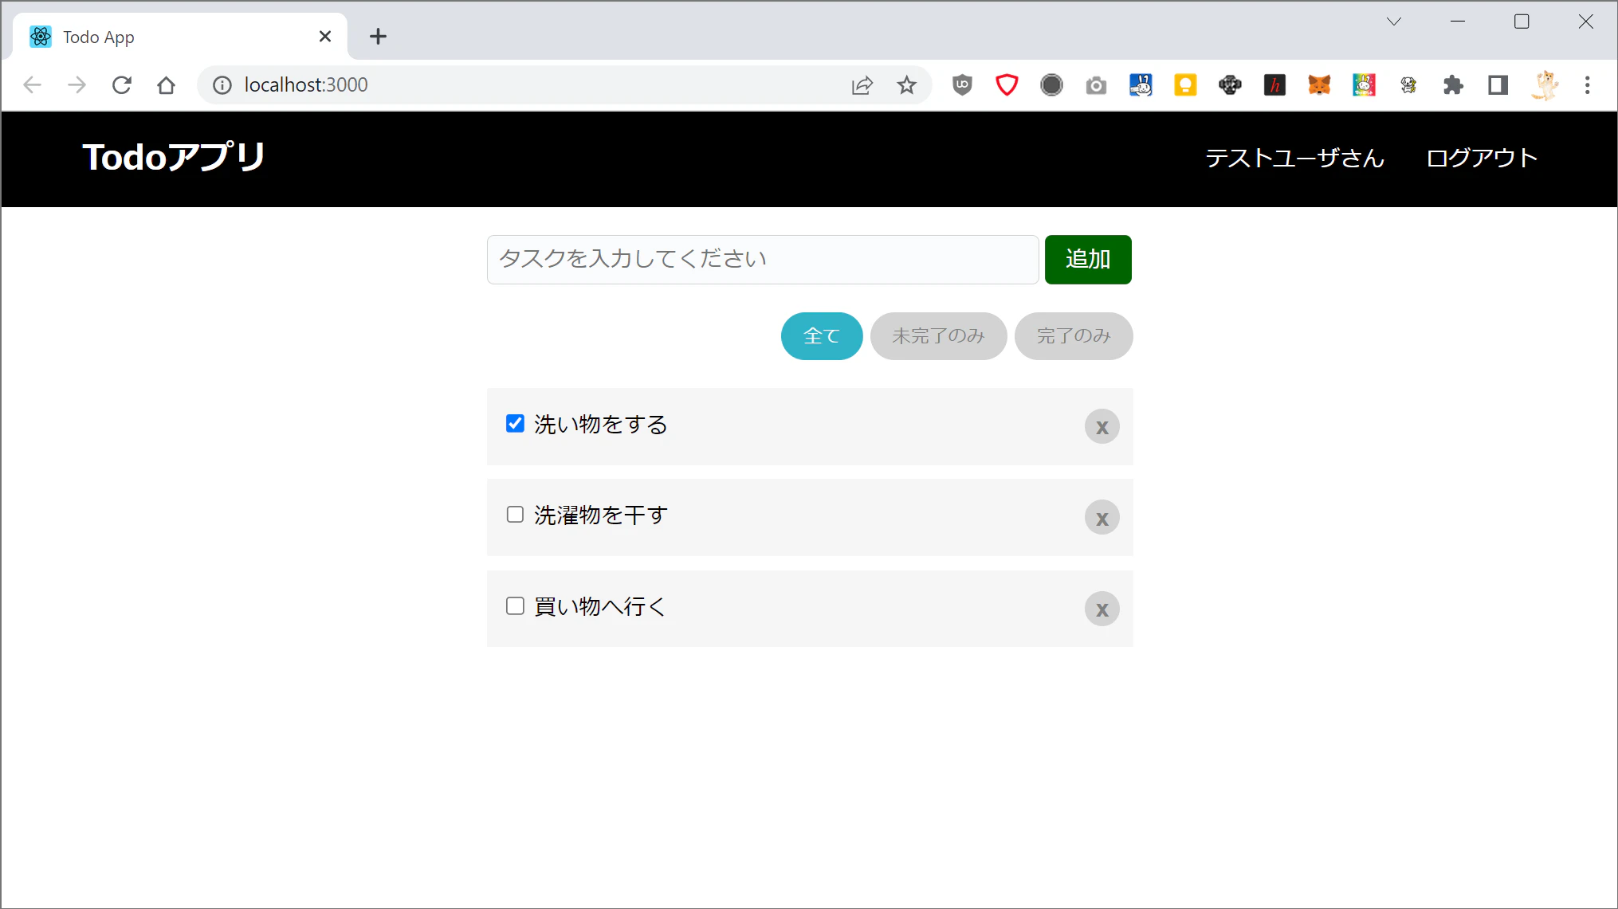Open the yellow square extension
The width and height of the screenshot is (1618, 909).
click(1185, 85)
